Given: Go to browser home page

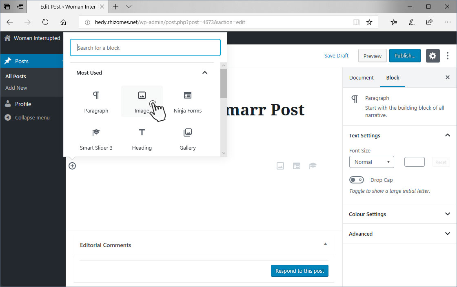Looking at the screenshot, I should [x=63, y=22].
